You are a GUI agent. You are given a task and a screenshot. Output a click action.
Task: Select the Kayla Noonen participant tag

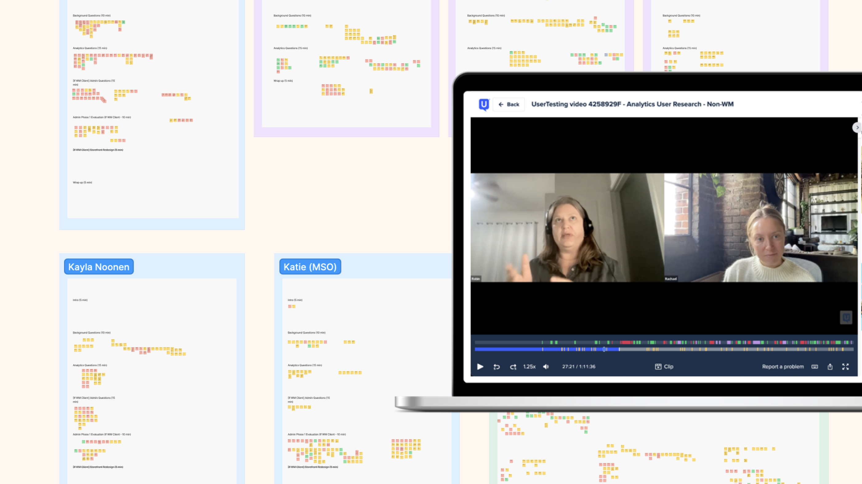(99, 266)
